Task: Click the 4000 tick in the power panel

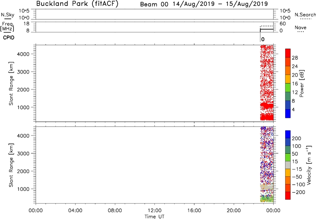Action: point(23,54)
